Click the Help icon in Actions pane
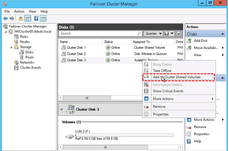 pyautogui.click(x=189, y=141)
